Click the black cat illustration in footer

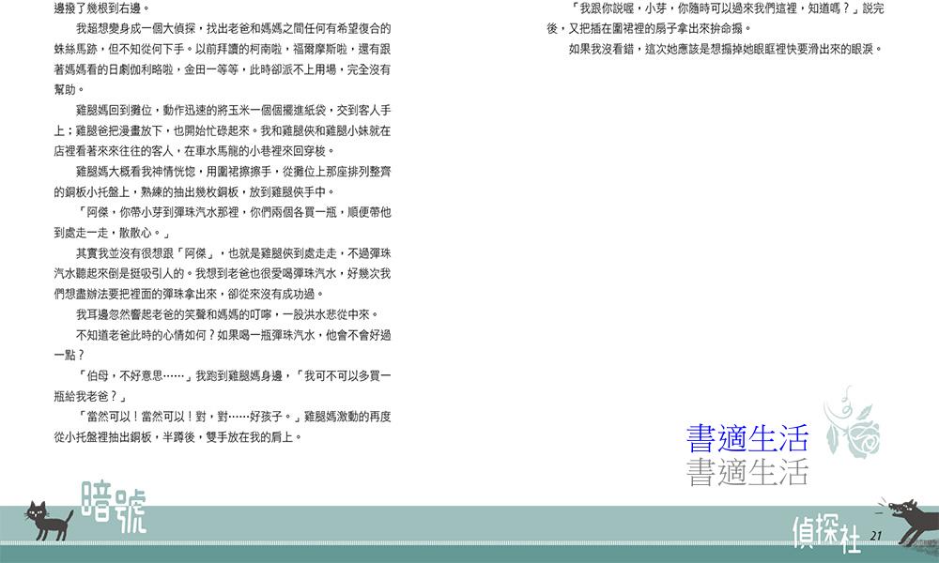click(x=49, y=520)
